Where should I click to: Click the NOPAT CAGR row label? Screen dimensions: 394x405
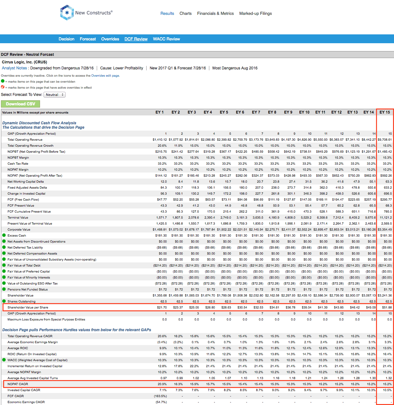(18, 384)
